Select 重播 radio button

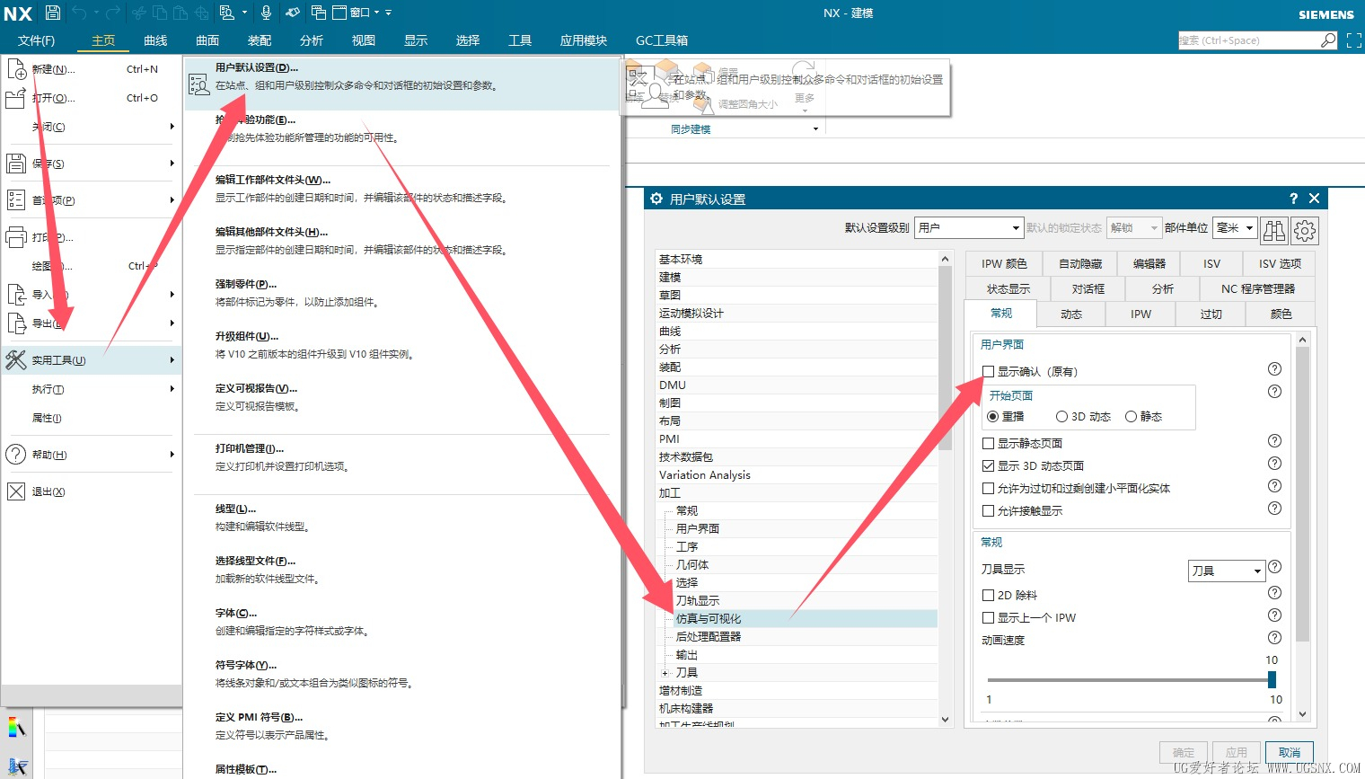(x=992, y=417)
